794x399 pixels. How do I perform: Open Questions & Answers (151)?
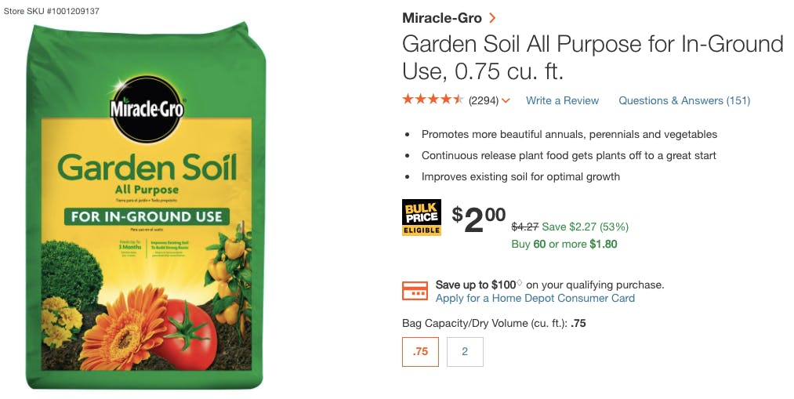pyautogui.click(x=684, y=101)
